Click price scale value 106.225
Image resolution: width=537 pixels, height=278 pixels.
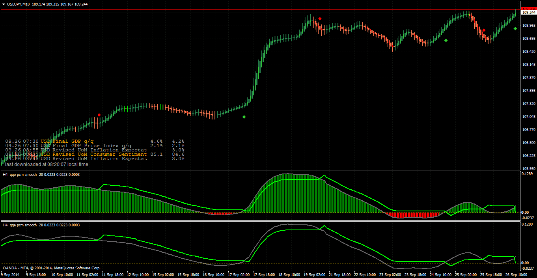click(528, 155)
